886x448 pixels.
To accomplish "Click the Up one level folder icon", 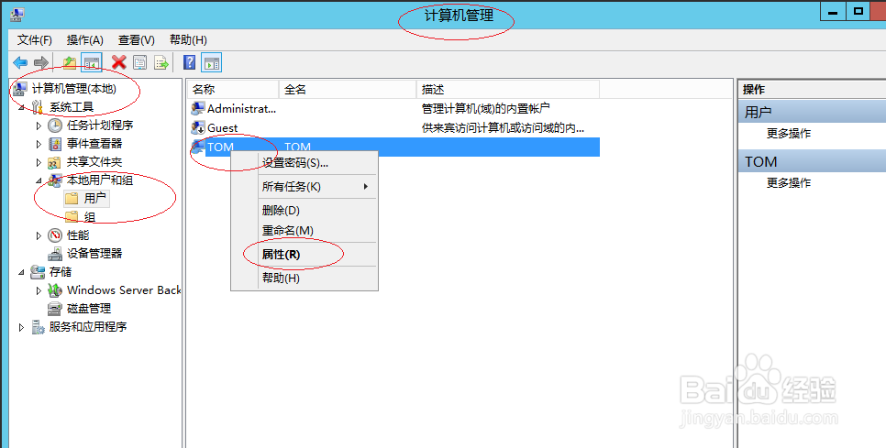I will [70, 62].
